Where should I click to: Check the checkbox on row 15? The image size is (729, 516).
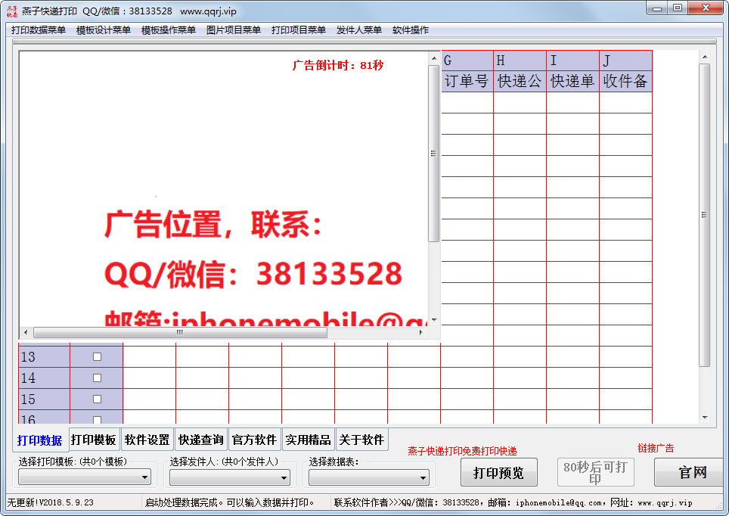click(x=96, y=398)
